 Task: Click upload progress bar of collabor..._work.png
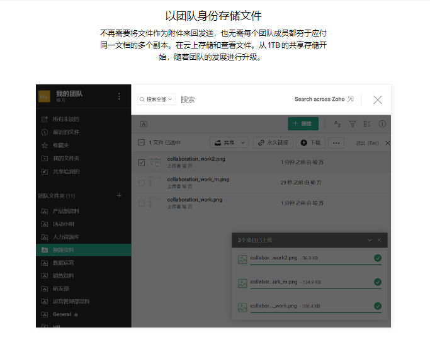coord(316,312)
